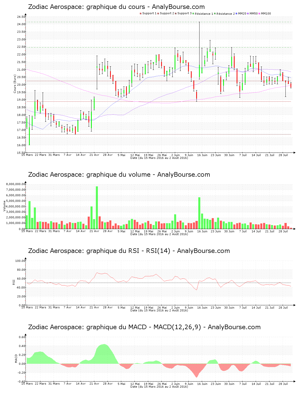The image size is (305, 394).
Task: Click the "MACD" vertical axis label
Action: click(16, 358)
